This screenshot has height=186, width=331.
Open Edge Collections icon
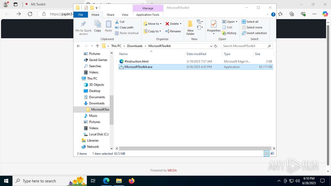[x=292, y=14]
